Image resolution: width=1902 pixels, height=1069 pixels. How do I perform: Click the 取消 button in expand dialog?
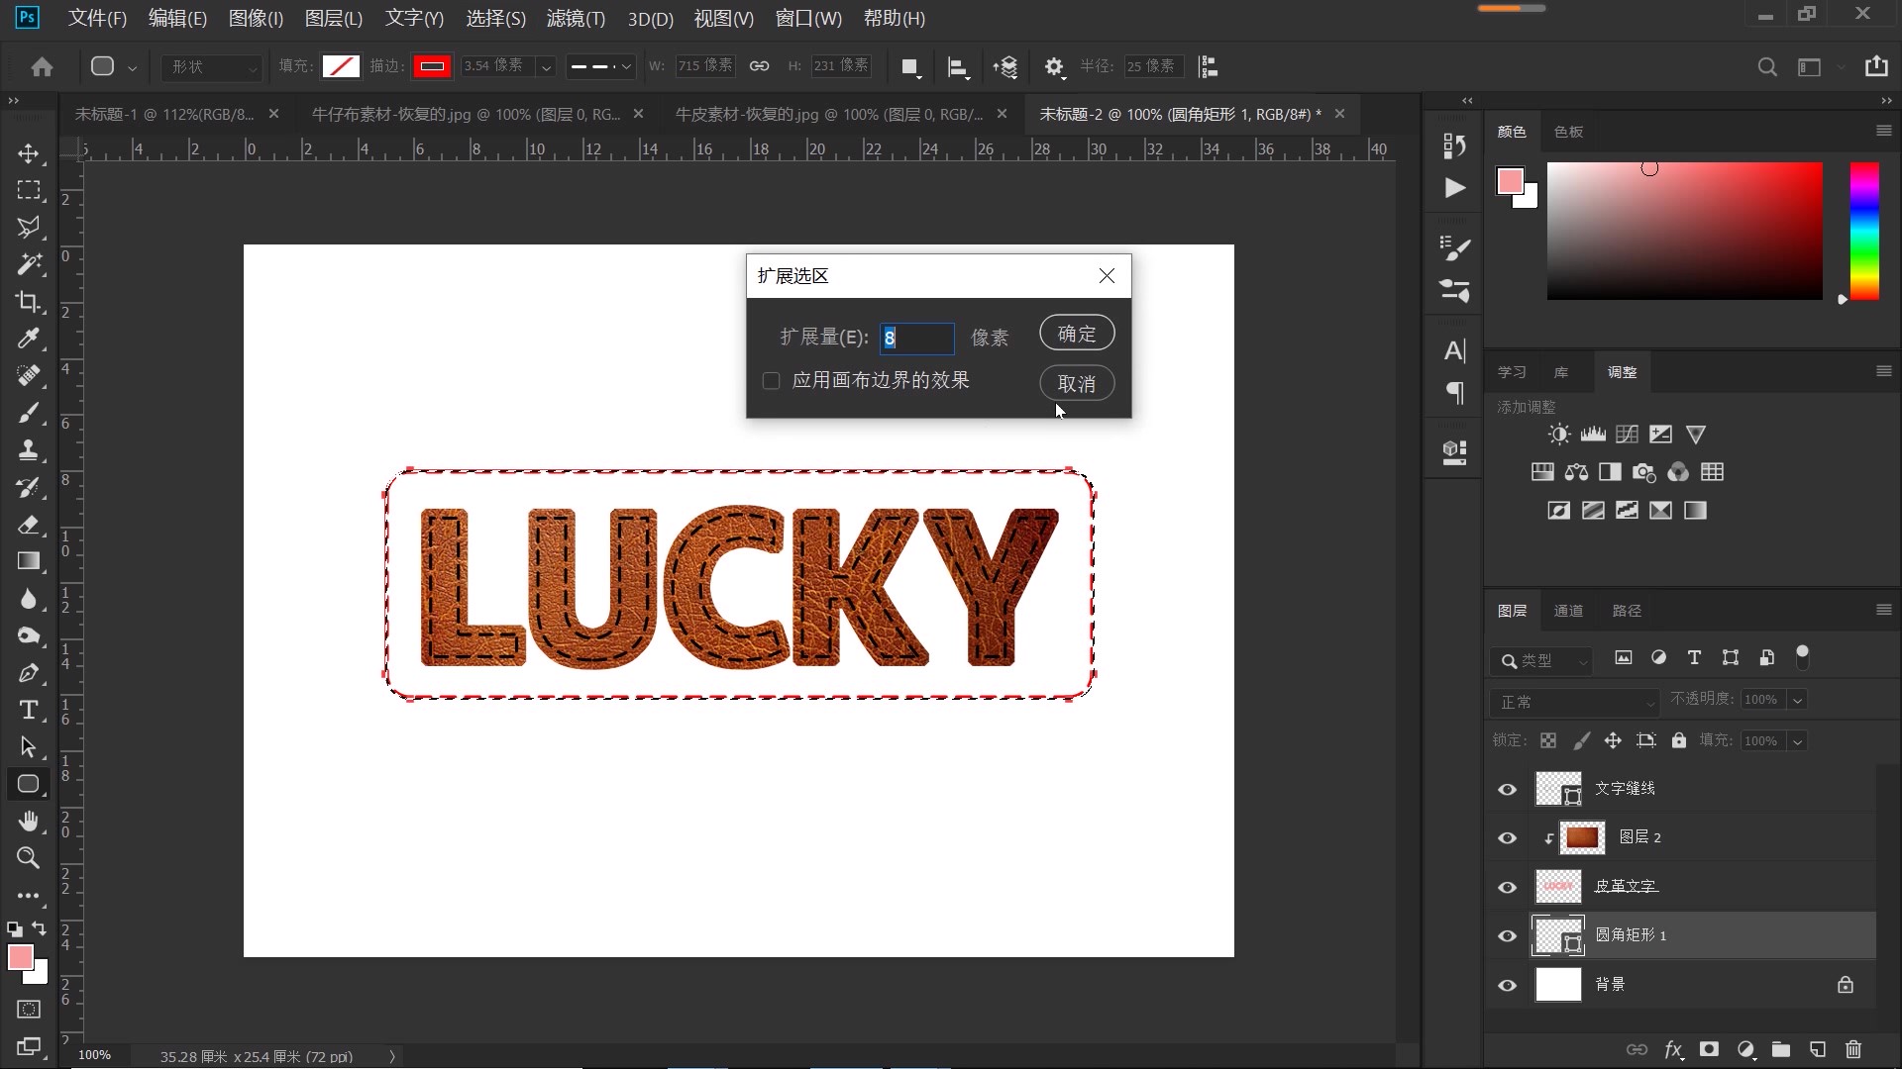(1077, 383)
